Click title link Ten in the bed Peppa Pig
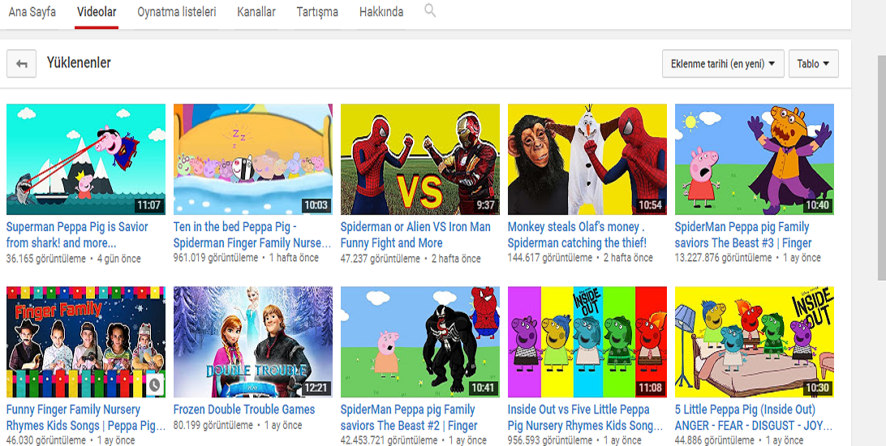 [x=252, y=235]
